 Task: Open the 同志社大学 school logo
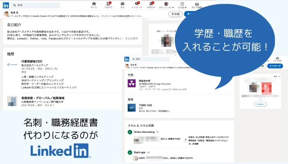pyautogui.click(x=132, y=83)
